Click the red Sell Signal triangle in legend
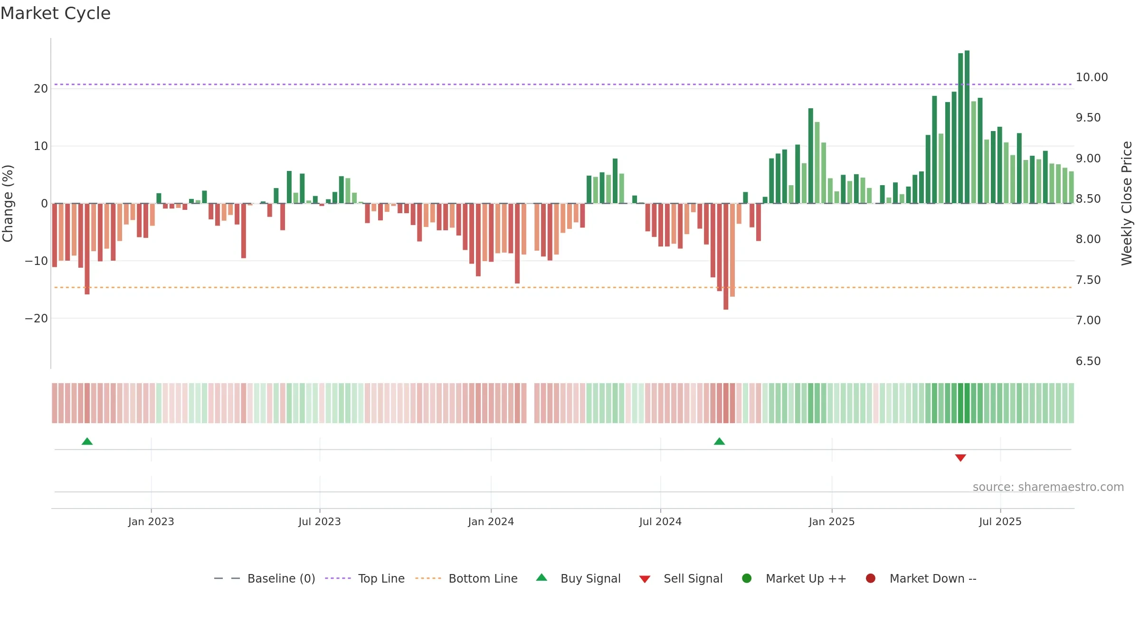 (645, 579)
